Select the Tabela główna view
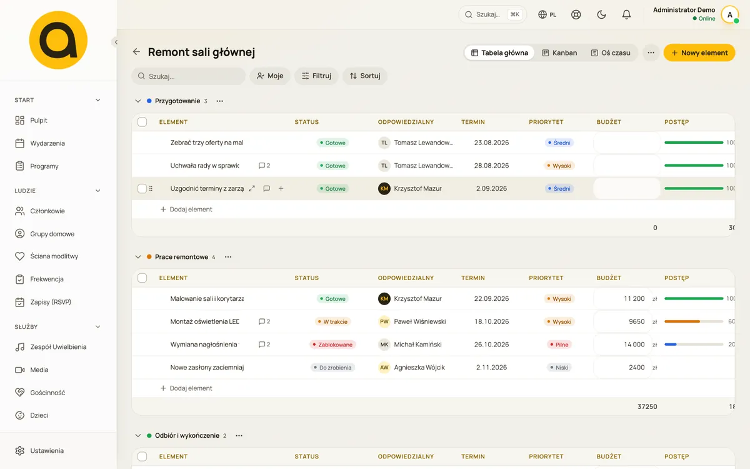 pyautogui.click(x=499, y=53)
